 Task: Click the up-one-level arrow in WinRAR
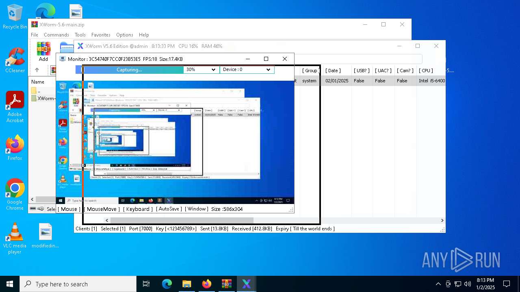point(37,70)
